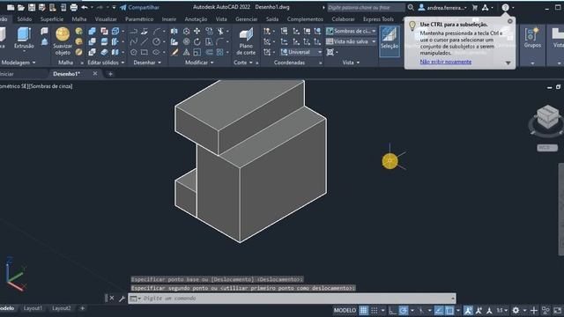Close the Desenho1 drawing tab
The image size is (564, 317).
tap(95, 74)
